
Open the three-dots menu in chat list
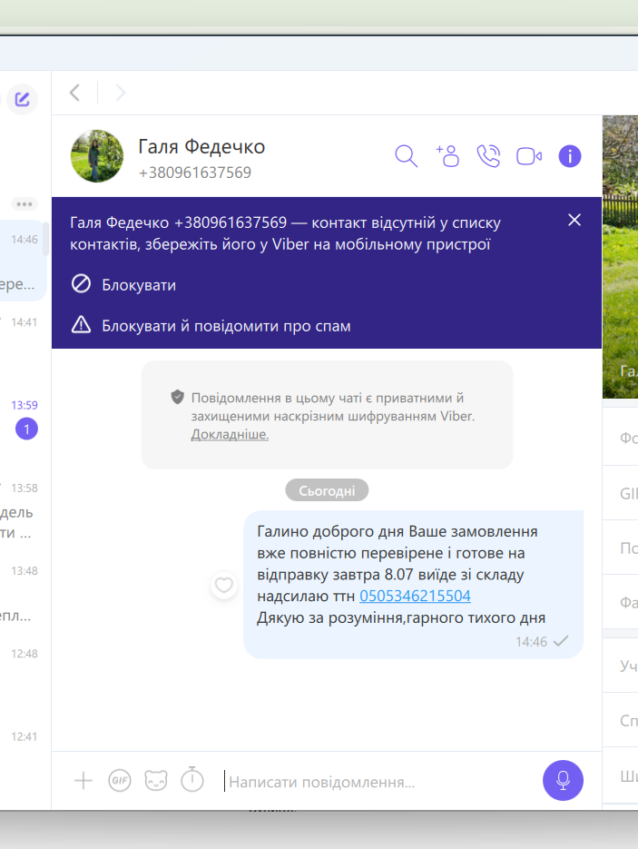pyautogui.click(x=25, y=204)
